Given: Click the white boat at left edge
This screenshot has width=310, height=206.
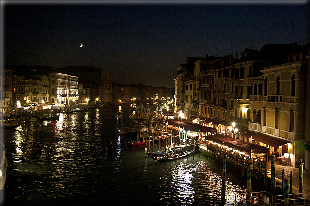Looking at the screenshot, I should [x=3, y=166].
